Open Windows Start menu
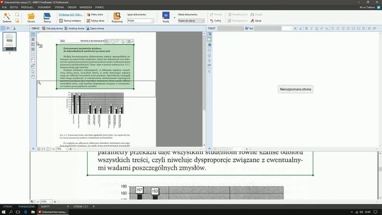Image resolution: width=382 pixels, height=215 pixels. pos(4,212)
